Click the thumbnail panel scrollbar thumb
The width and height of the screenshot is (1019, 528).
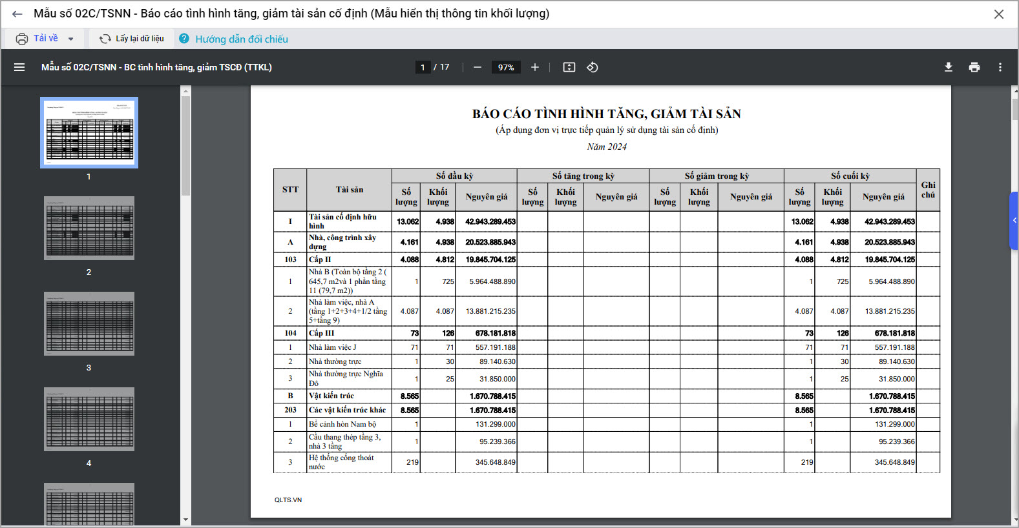coord(186,146)
